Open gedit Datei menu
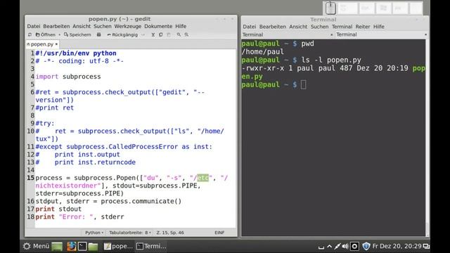The image size is (450, 253). click(34, 26)
